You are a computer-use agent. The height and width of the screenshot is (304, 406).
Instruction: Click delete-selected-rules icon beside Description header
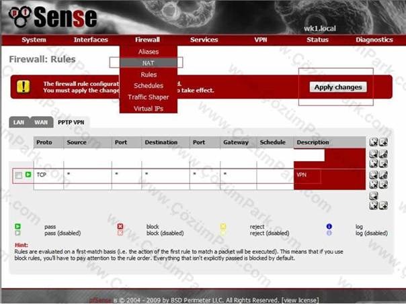pyautogui.click(x=373, y=142)
